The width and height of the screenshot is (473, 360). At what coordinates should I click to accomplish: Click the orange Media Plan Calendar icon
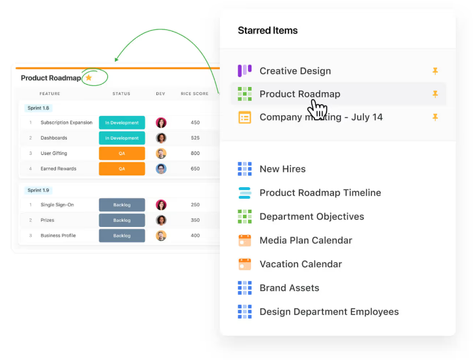pyautogui.click(x=245, y=240)
